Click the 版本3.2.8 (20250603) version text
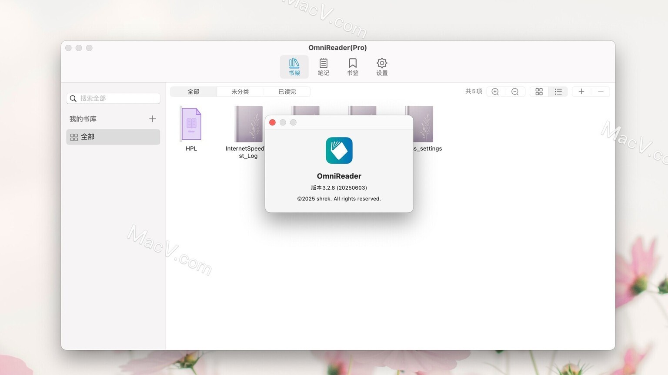Screen dimensions: 668x375 point(339,188)
